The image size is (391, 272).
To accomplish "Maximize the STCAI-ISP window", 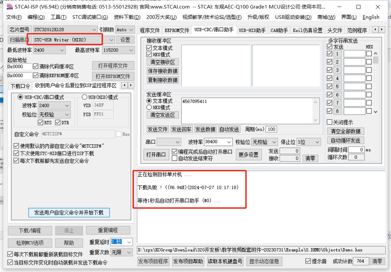I will (358, 7).
